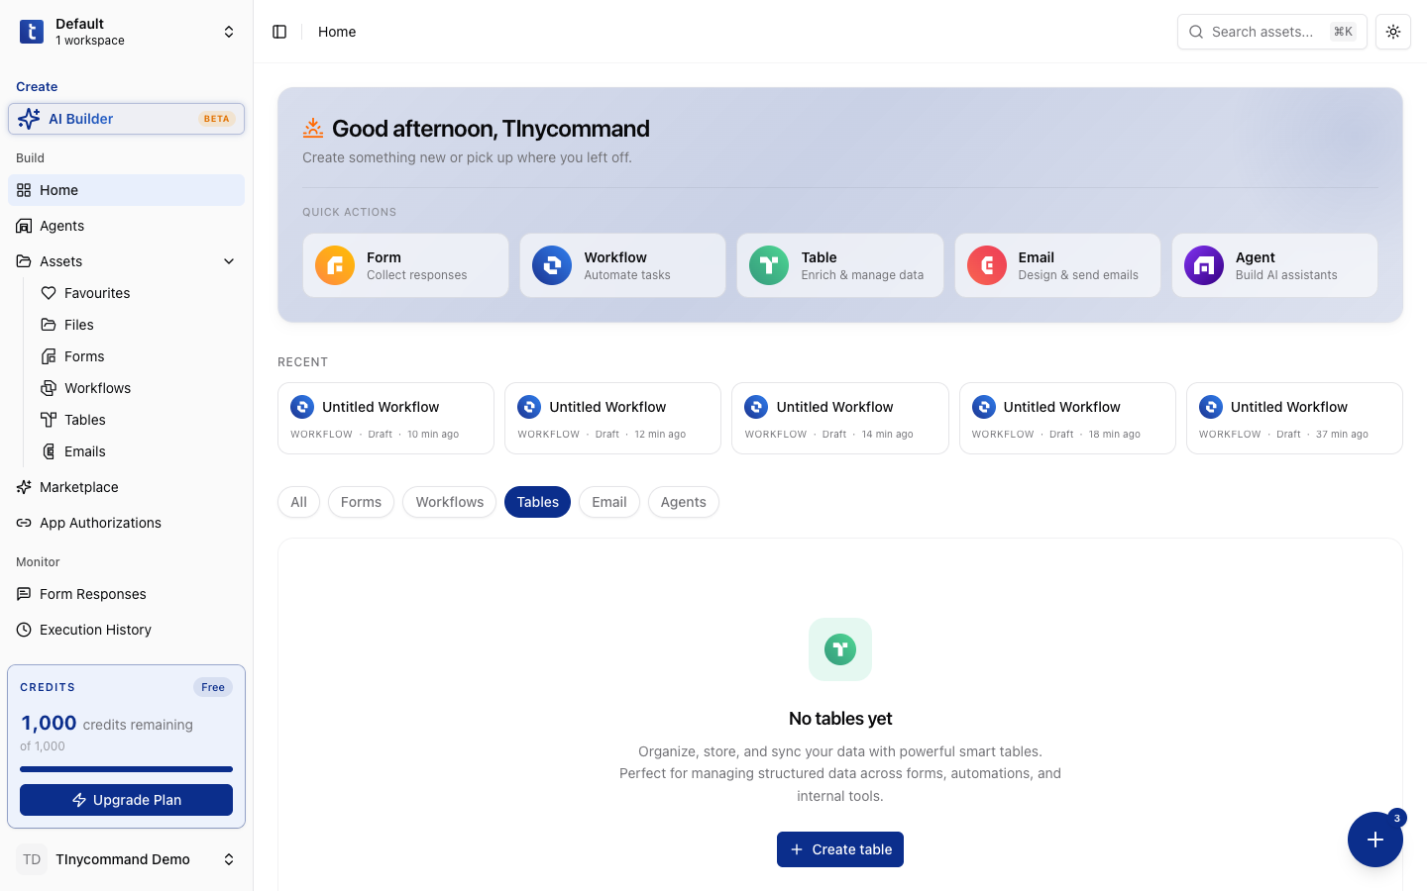1427x891 pixels.
Task: Click the Search assets field
Action: (1272, 32)
